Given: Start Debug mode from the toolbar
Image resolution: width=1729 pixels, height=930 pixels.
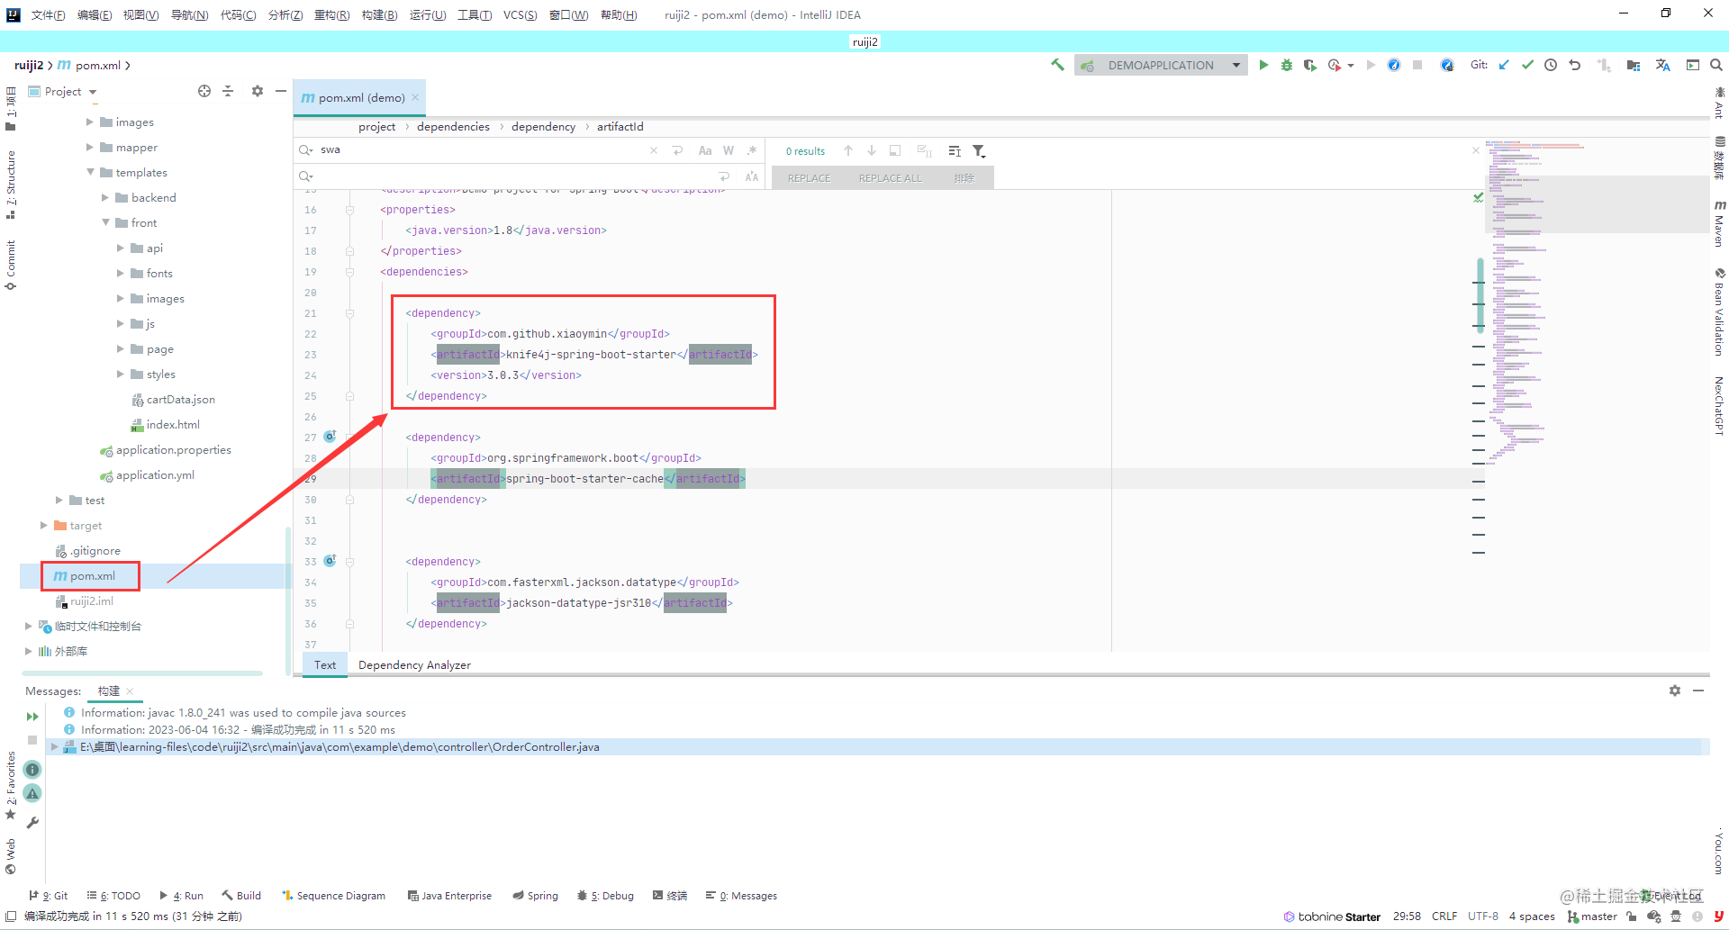Looking at the screenshot, I should (x=1287, y=65).
